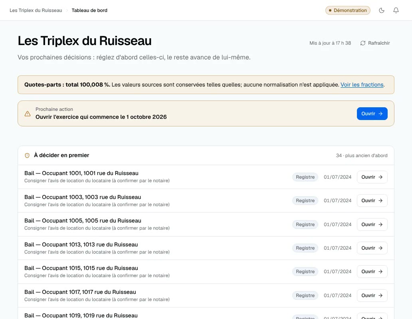Select "Bail — Occupant 1001, 1001 rue du Ruisseau"
The image size is (412, 319).
click(81, 173)
